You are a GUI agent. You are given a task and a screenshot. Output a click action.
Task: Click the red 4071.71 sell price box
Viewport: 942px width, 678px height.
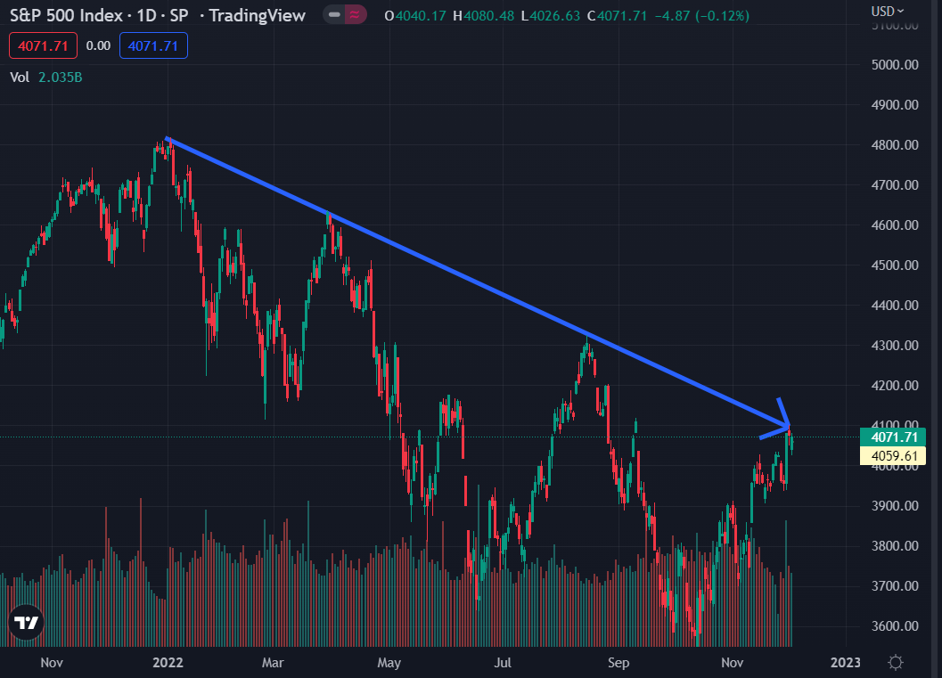point(44,45)
